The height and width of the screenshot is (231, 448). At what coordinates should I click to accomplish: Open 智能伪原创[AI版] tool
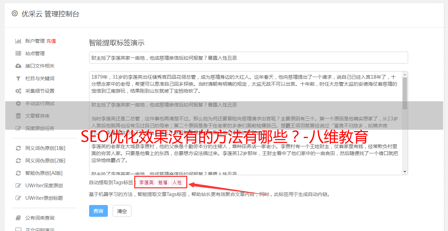44,173
